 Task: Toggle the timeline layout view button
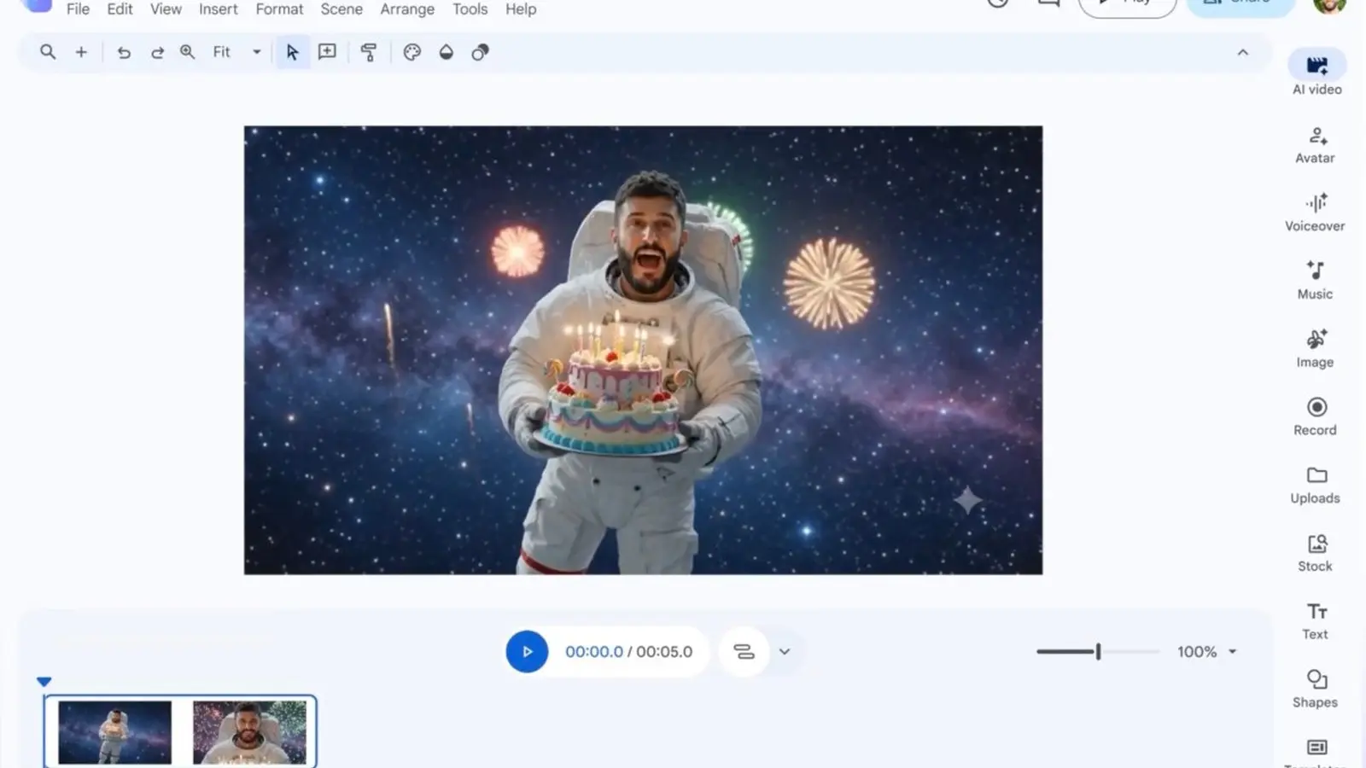click(x=744, y=652)
